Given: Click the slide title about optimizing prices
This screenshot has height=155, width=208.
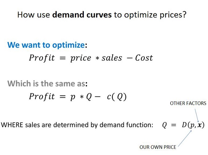Looking at the screenshot, I should pyautogui.click(x=101, y=15).
